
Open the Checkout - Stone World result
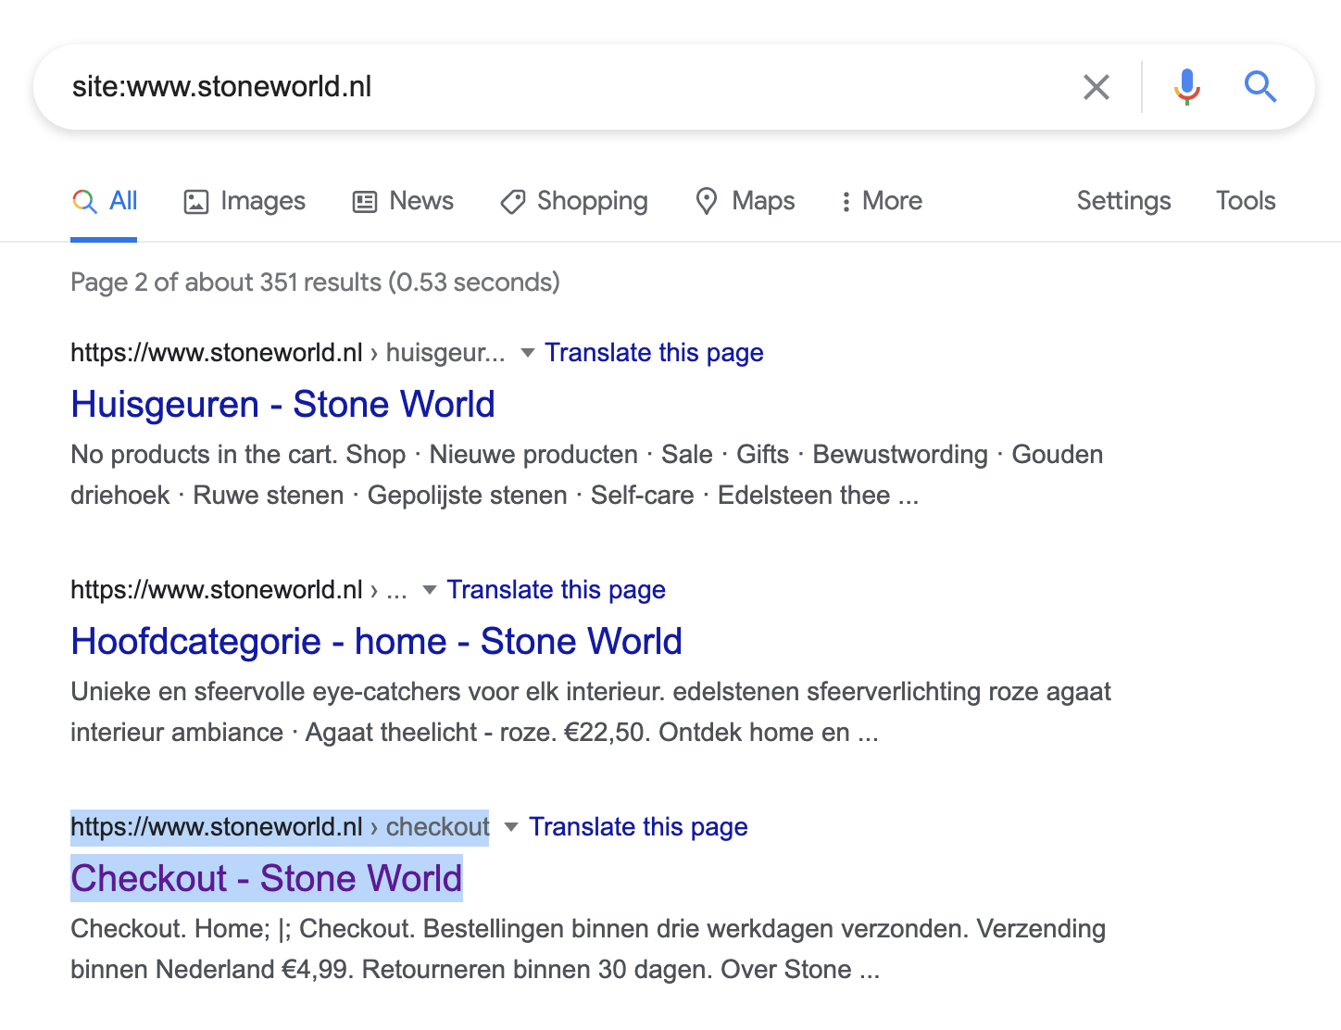(x=267, y=879)
